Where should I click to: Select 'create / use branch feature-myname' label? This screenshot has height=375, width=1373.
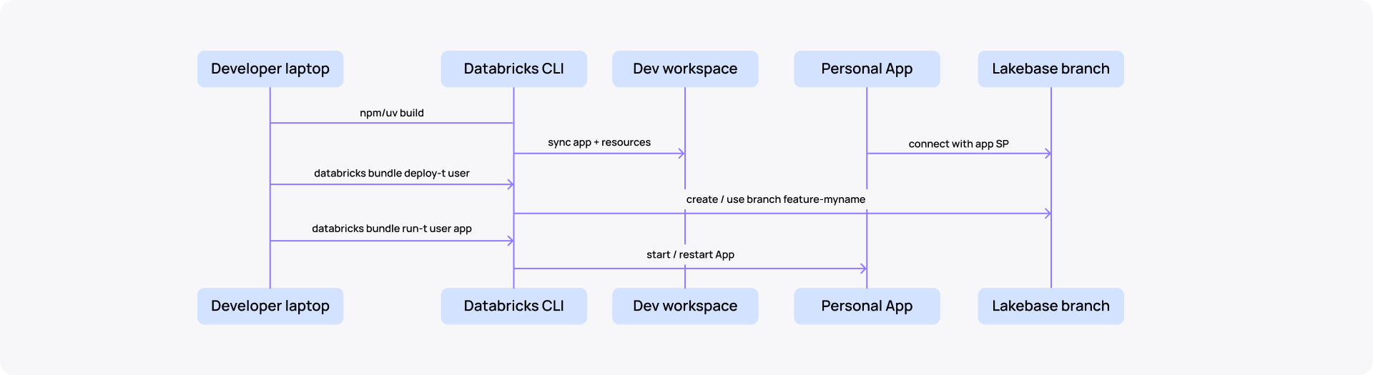coord(776,199)
